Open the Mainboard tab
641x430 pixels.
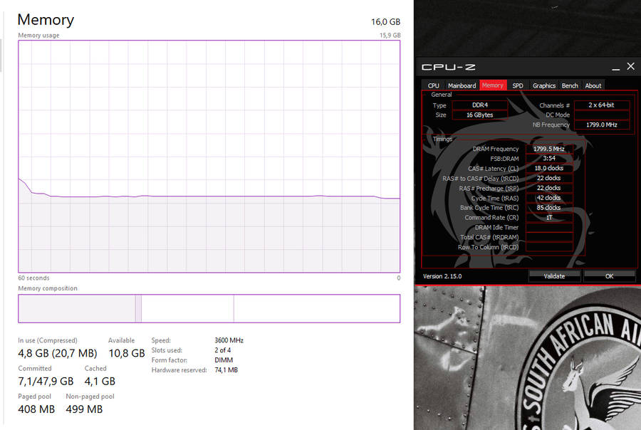pos(462,85)
